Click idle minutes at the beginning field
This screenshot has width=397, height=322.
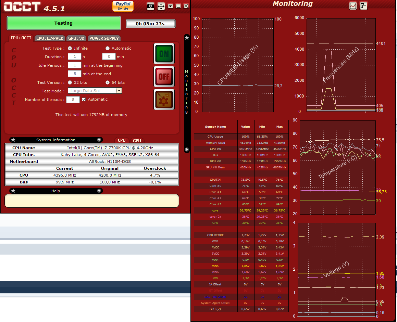[x=74, y=65]
